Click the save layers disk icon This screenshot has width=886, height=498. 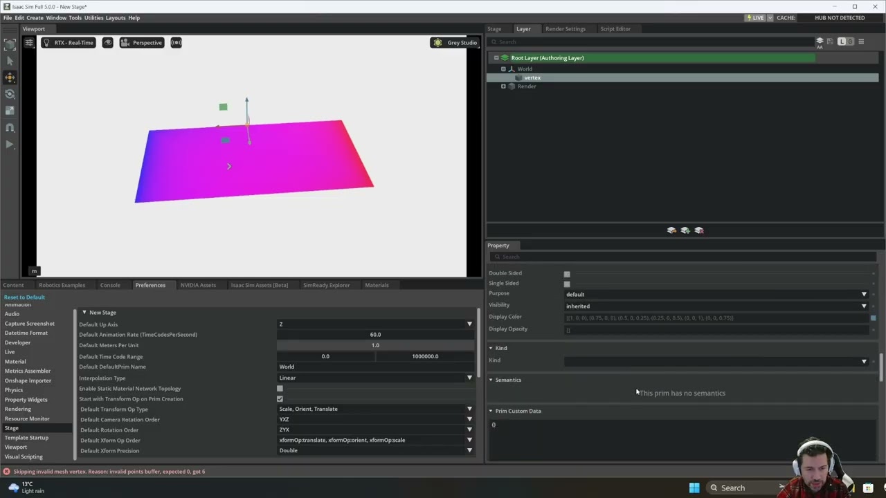(831, 42)
